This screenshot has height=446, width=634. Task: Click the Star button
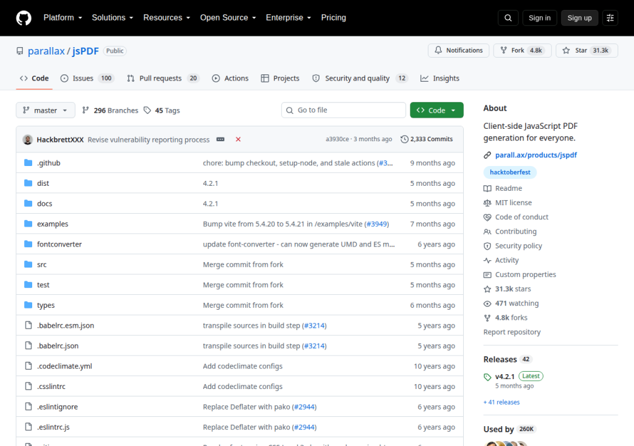click(587, 50)
